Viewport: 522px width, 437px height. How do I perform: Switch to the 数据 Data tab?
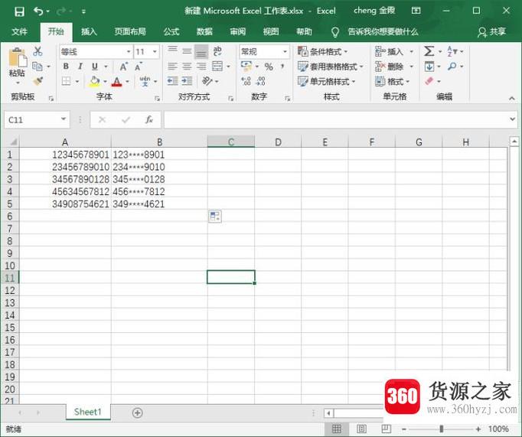[x=204, y=31]
